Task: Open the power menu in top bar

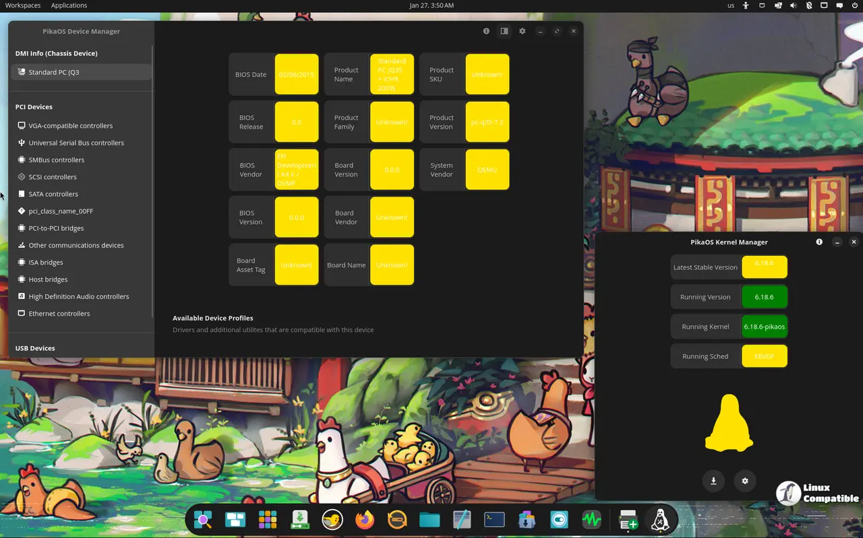Action: pos(854,5)
